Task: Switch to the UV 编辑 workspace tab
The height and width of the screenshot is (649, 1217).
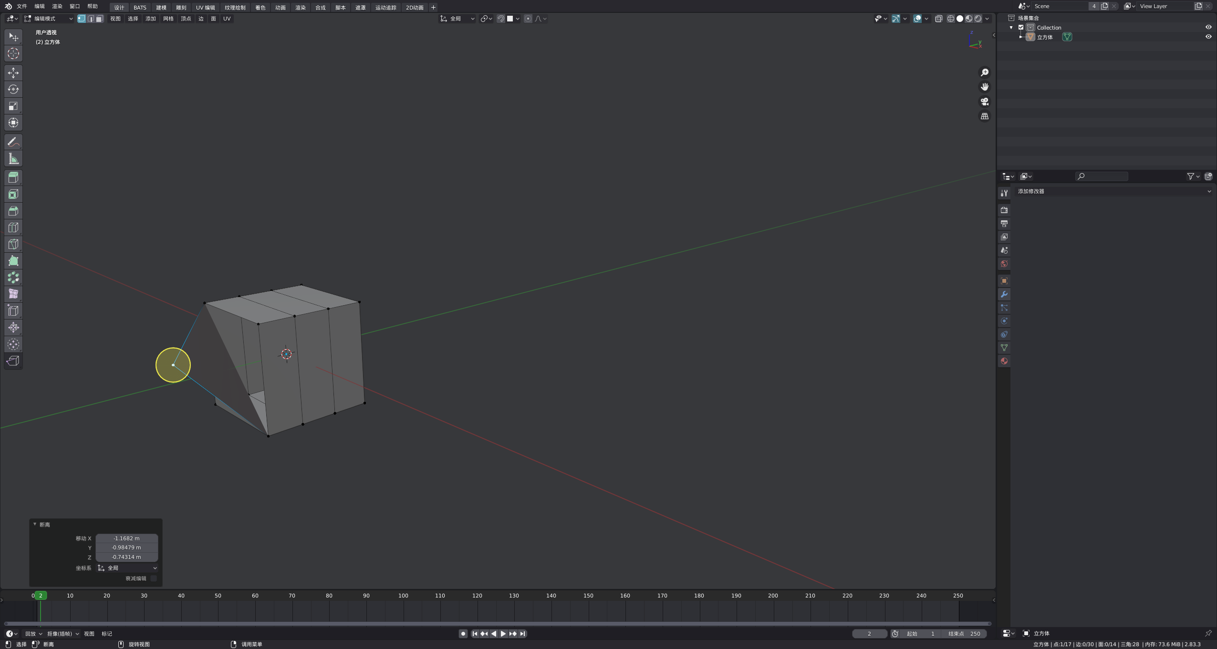Action: tap(205, 8)
